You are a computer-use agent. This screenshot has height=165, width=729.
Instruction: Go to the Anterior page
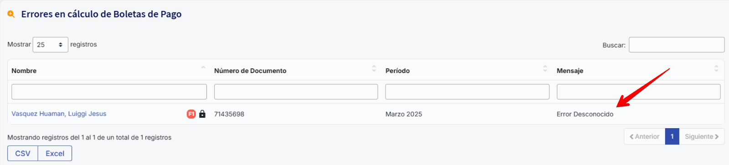[644, 136]
